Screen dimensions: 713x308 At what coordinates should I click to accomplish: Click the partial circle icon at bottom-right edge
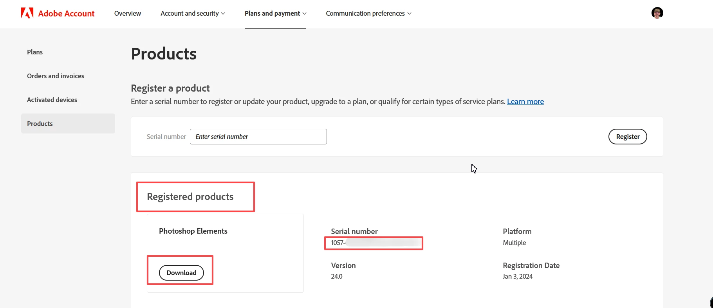point(711,303)
